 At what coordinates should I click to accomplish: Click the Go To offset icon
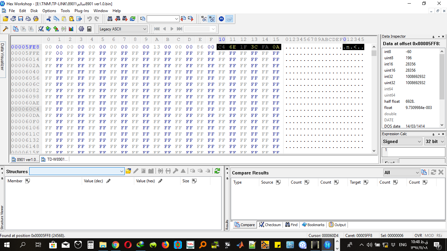point(143,19)
